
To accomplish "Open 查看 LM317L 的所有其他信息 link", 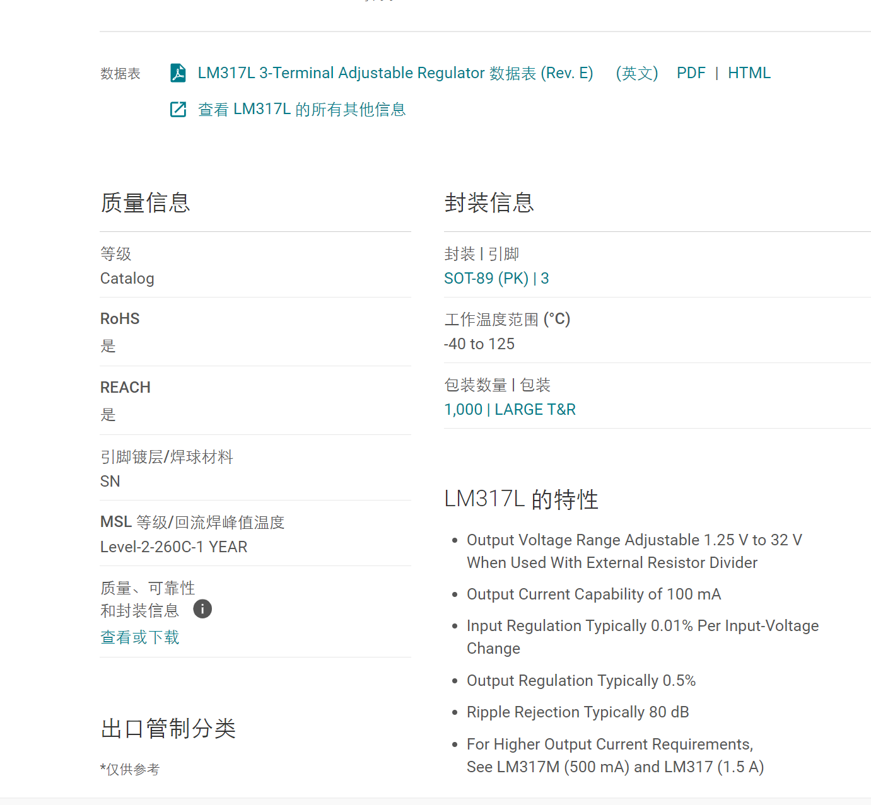I will 301,110.
